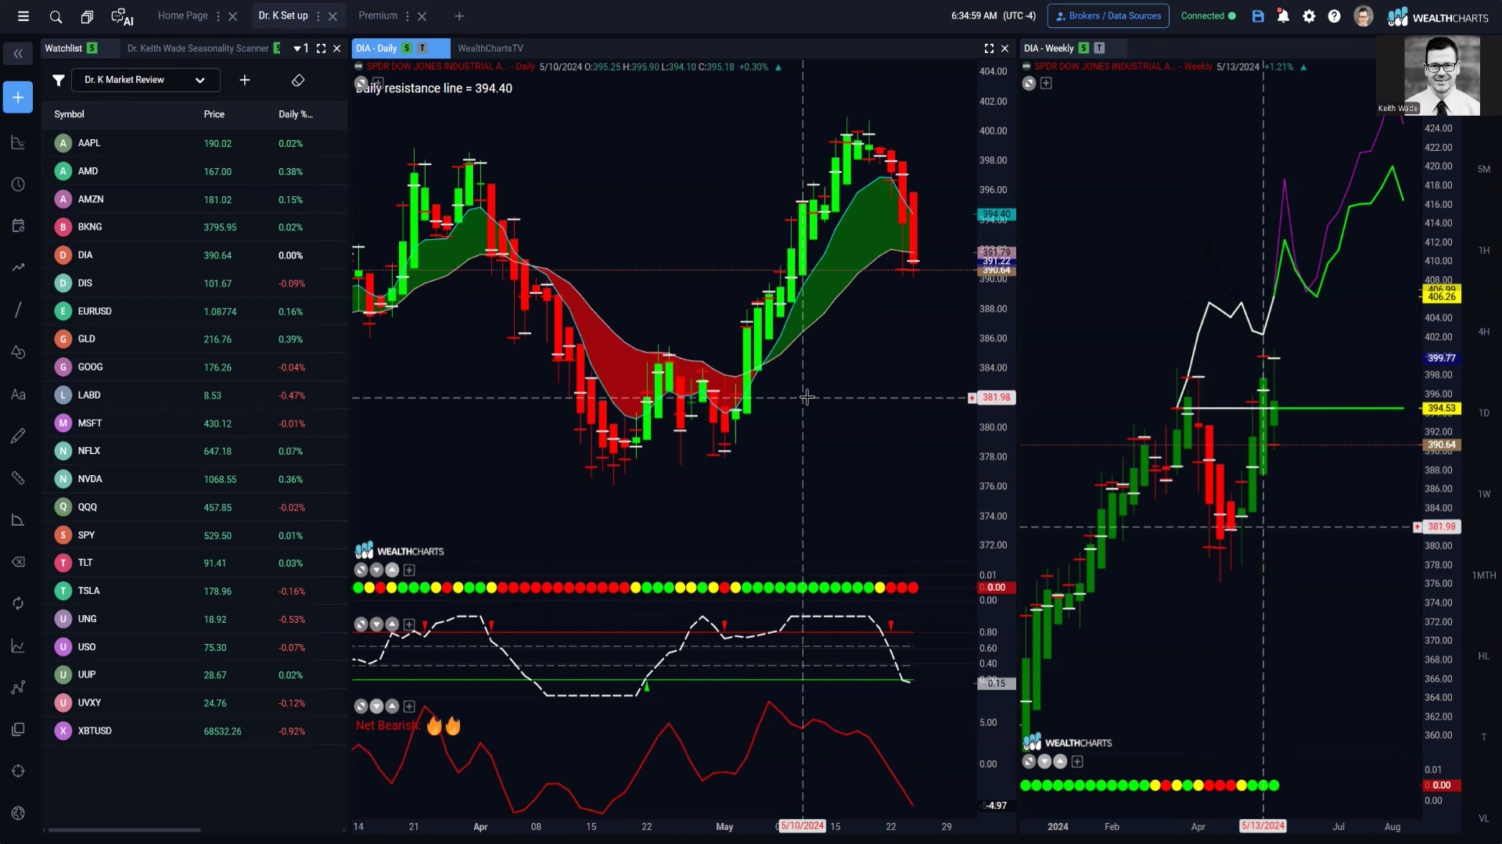The height and width of the screenshot is (844, 1502).
Task: Click the refresh sync sidebar icon
Action: [x=18, y=603]
